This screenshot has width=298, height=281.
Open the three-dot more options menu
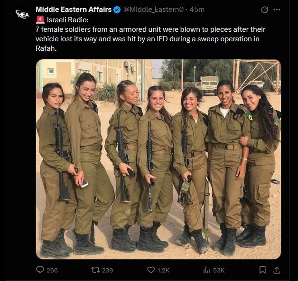pyautogui.click(x=277, y=9)
